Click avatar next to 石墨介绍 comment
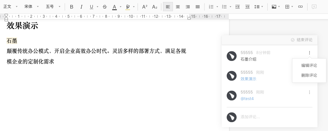 (x=232, y=56)
